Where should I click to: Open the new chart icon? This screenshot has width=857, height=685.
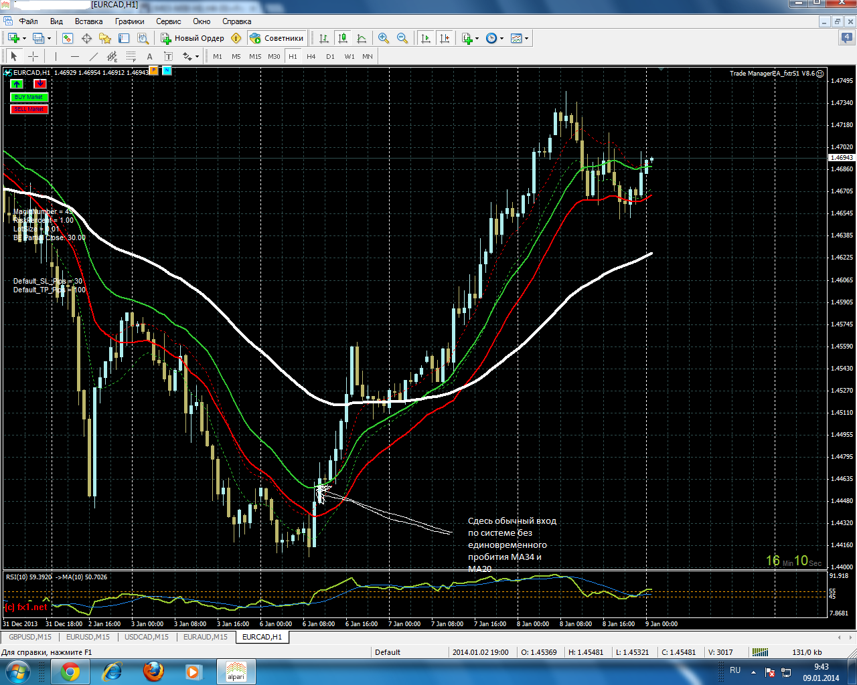[13, 38]
